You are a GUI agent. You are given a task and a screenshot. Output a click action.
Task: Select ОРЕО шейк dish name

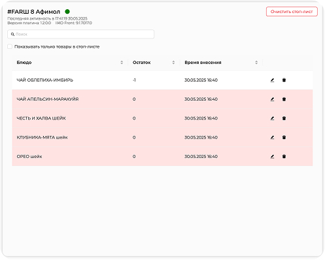tap(29, 157)
